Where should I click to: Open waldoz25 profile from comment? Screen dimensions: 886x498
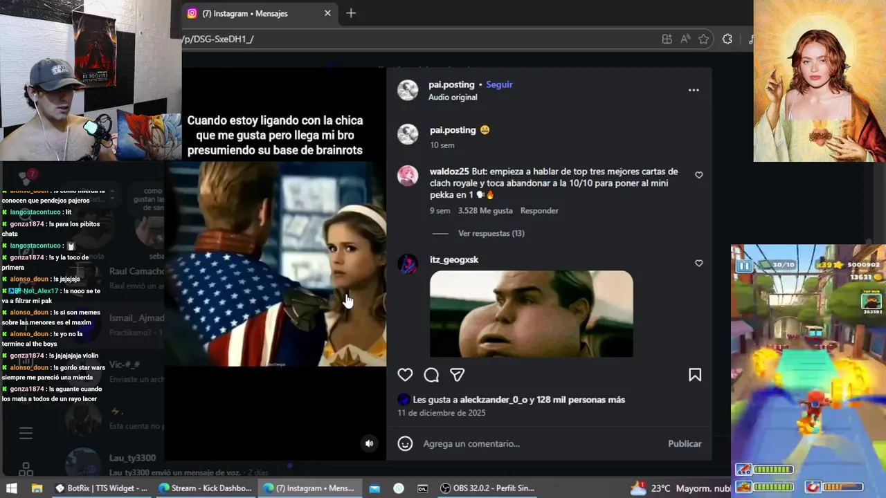click(x=449, y=172)
